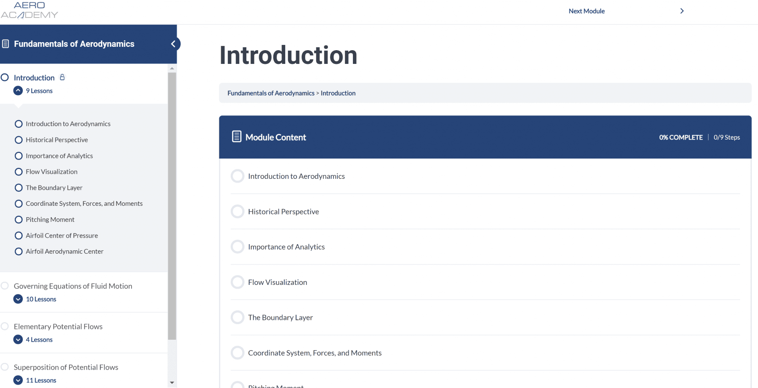Image resolution: width=758 pixels, height=388 pixels.
Task: Expand Elementary Potential Flows 4 Lessons
Action: [18, 340]
